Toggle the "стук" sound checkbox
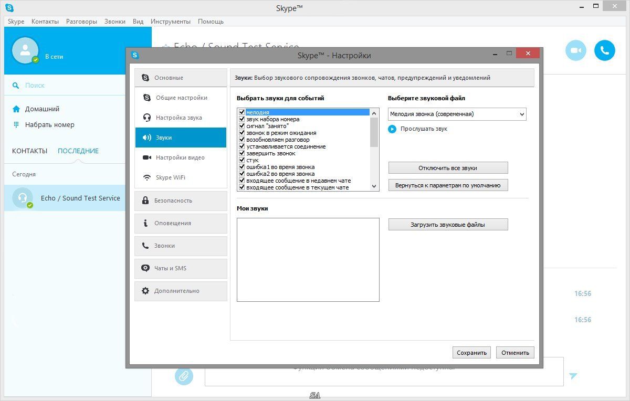 (242, 160)
